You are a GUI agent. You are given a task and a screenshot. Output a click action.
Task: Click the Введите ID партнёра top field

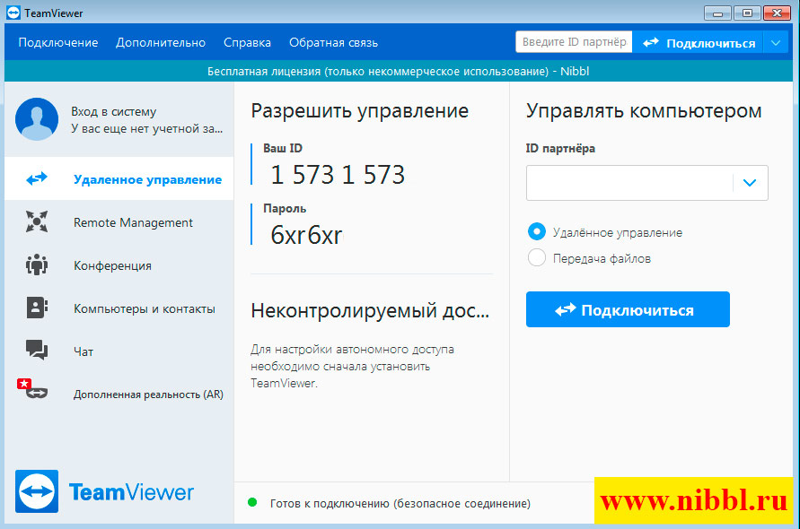pos(574,42)
